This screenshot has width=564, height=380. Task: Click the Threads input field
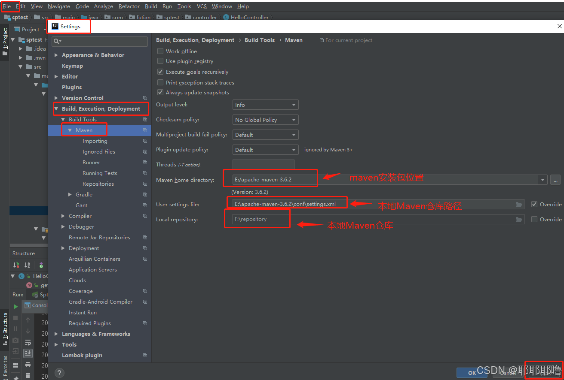click(263, 165)
